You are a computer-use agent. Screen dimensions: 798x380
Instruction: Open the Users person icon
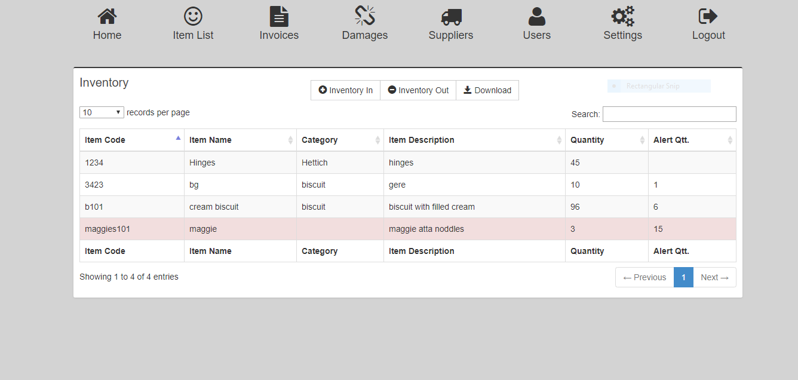click(537, 17)
